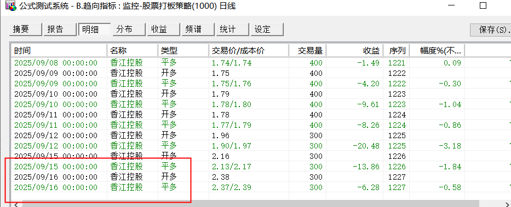Click 幅度 value -3.18

tap(450, 146)
